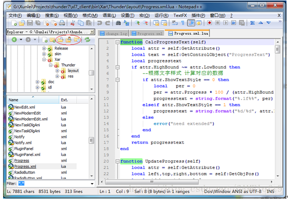
Task: Click the editor horizontal scrollbar thumb
Action: (152, 182)
